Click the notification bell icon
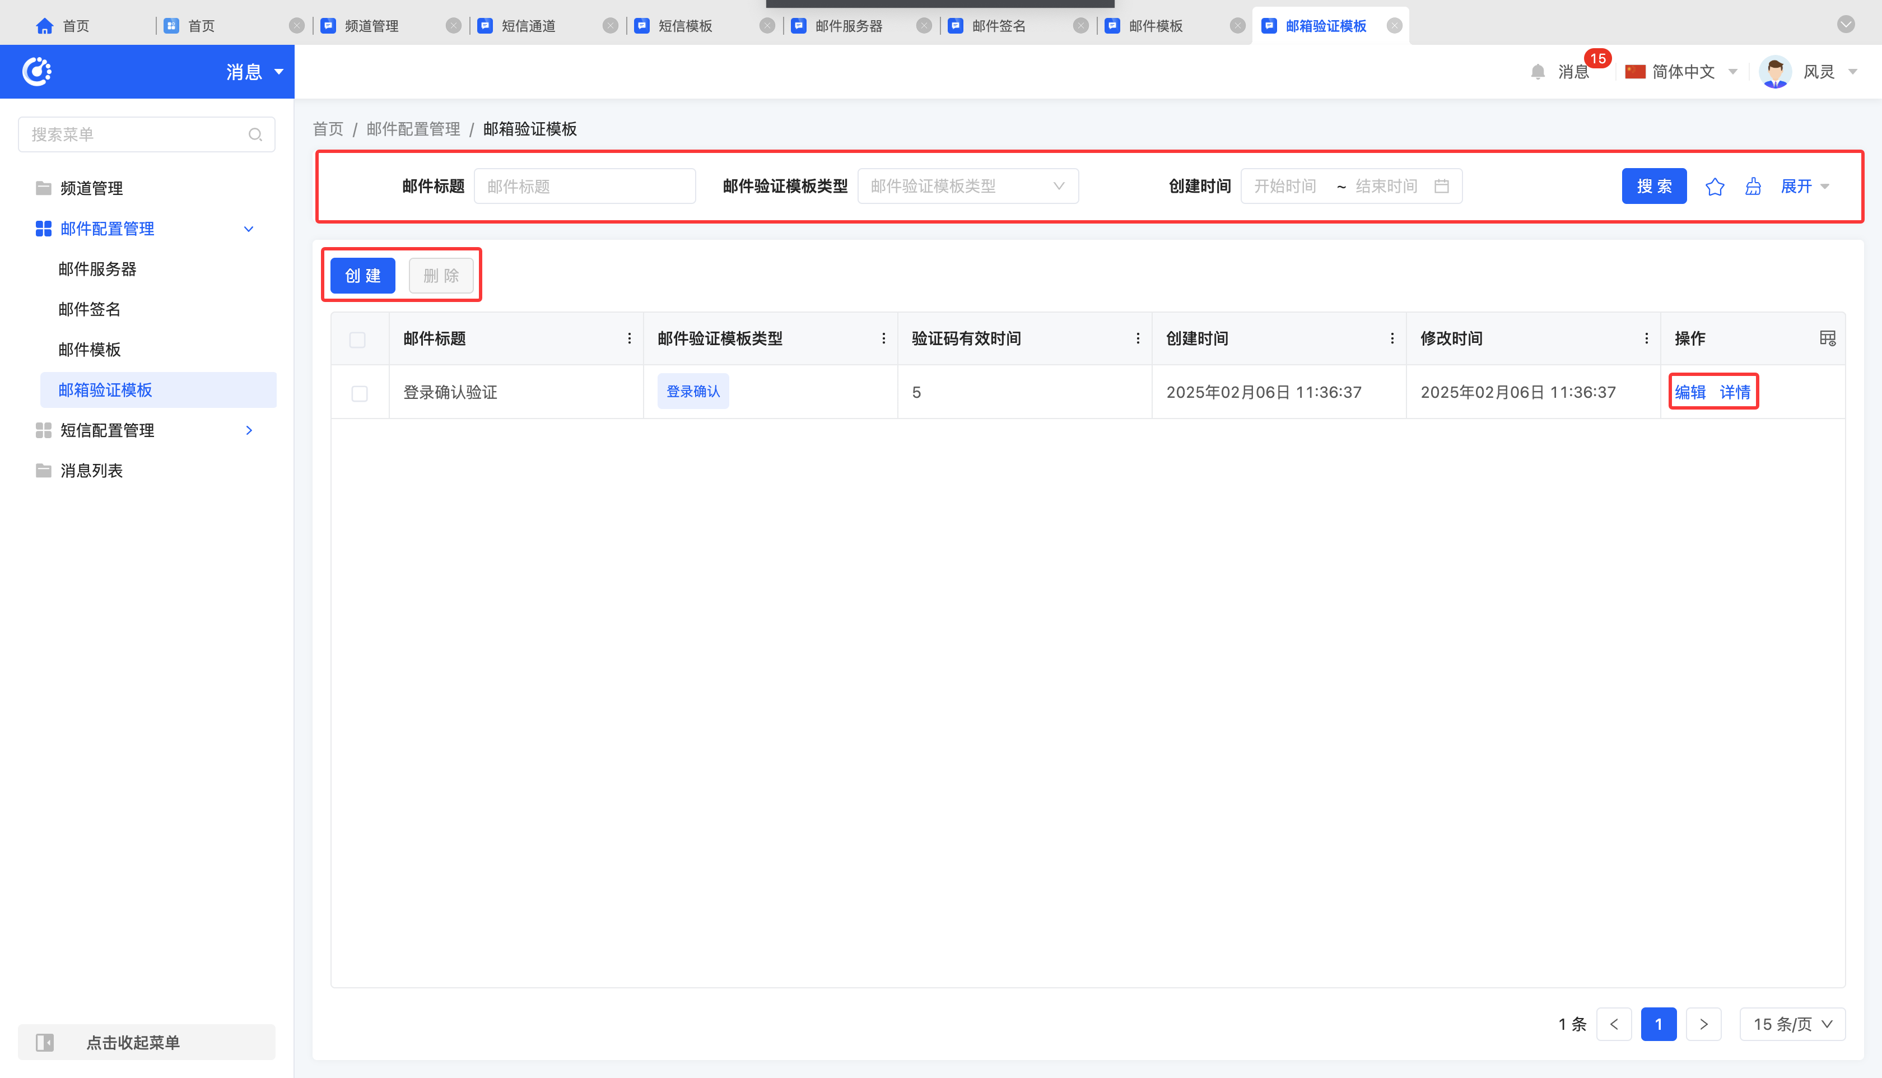This screenshot has height=1078, width=1882. (1537, 72)
